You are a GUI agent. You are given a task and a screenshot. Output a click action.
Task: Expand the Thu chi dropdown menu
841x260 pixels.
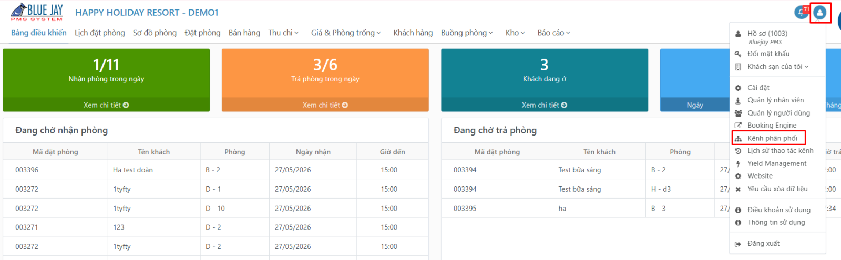(283, 33)
